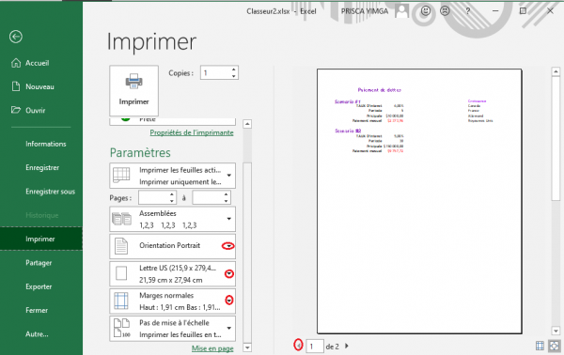Open the Exporter page

tap(39, 286)
